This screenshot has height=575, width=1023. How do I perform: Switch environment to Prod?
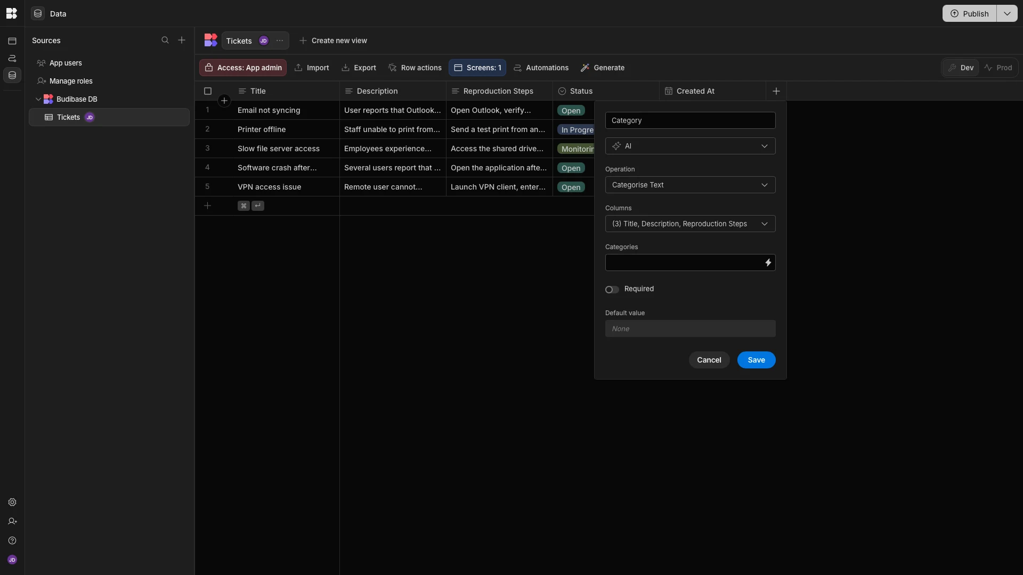[998, 68]
